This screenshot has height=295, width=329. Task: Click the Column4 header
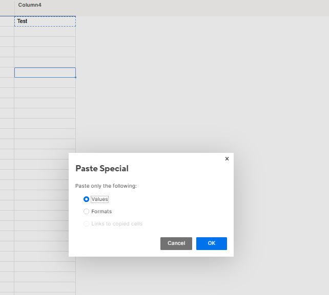tap(30, 5)
